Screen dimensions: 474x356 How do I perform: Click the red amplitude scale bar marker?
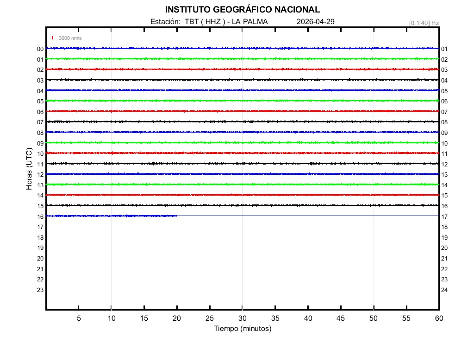pyautogui.click(x=52, y=38)
